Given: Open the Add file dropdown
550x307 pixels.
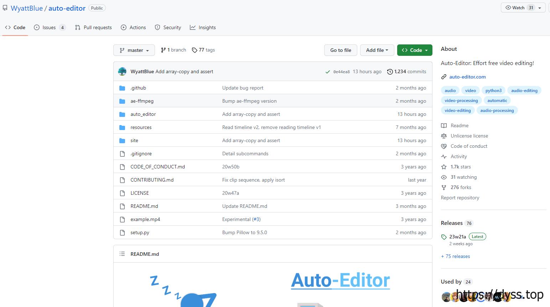Looking at the screenshot, I should [377, 50].
